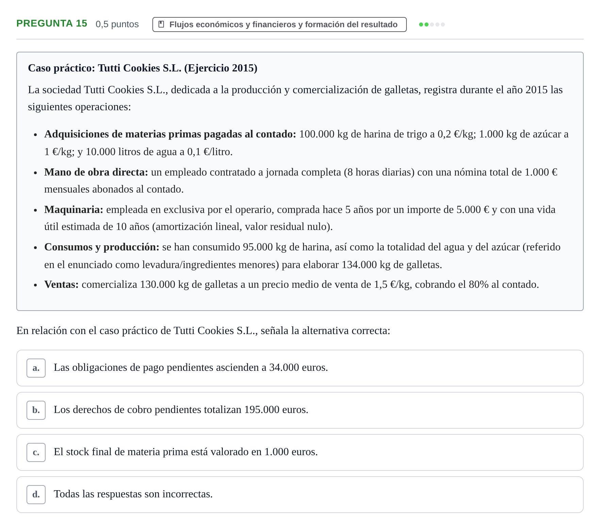The width and height of the screenshot is (600, 530).
Task: Click the prompt 'señala la alternativa correcta'
Action: pos(325,331)
